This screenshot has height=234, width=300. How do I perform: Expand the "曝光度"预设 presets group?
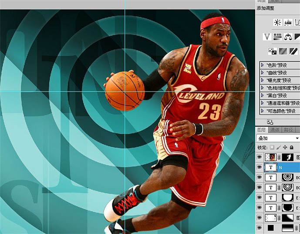point(262,80)
